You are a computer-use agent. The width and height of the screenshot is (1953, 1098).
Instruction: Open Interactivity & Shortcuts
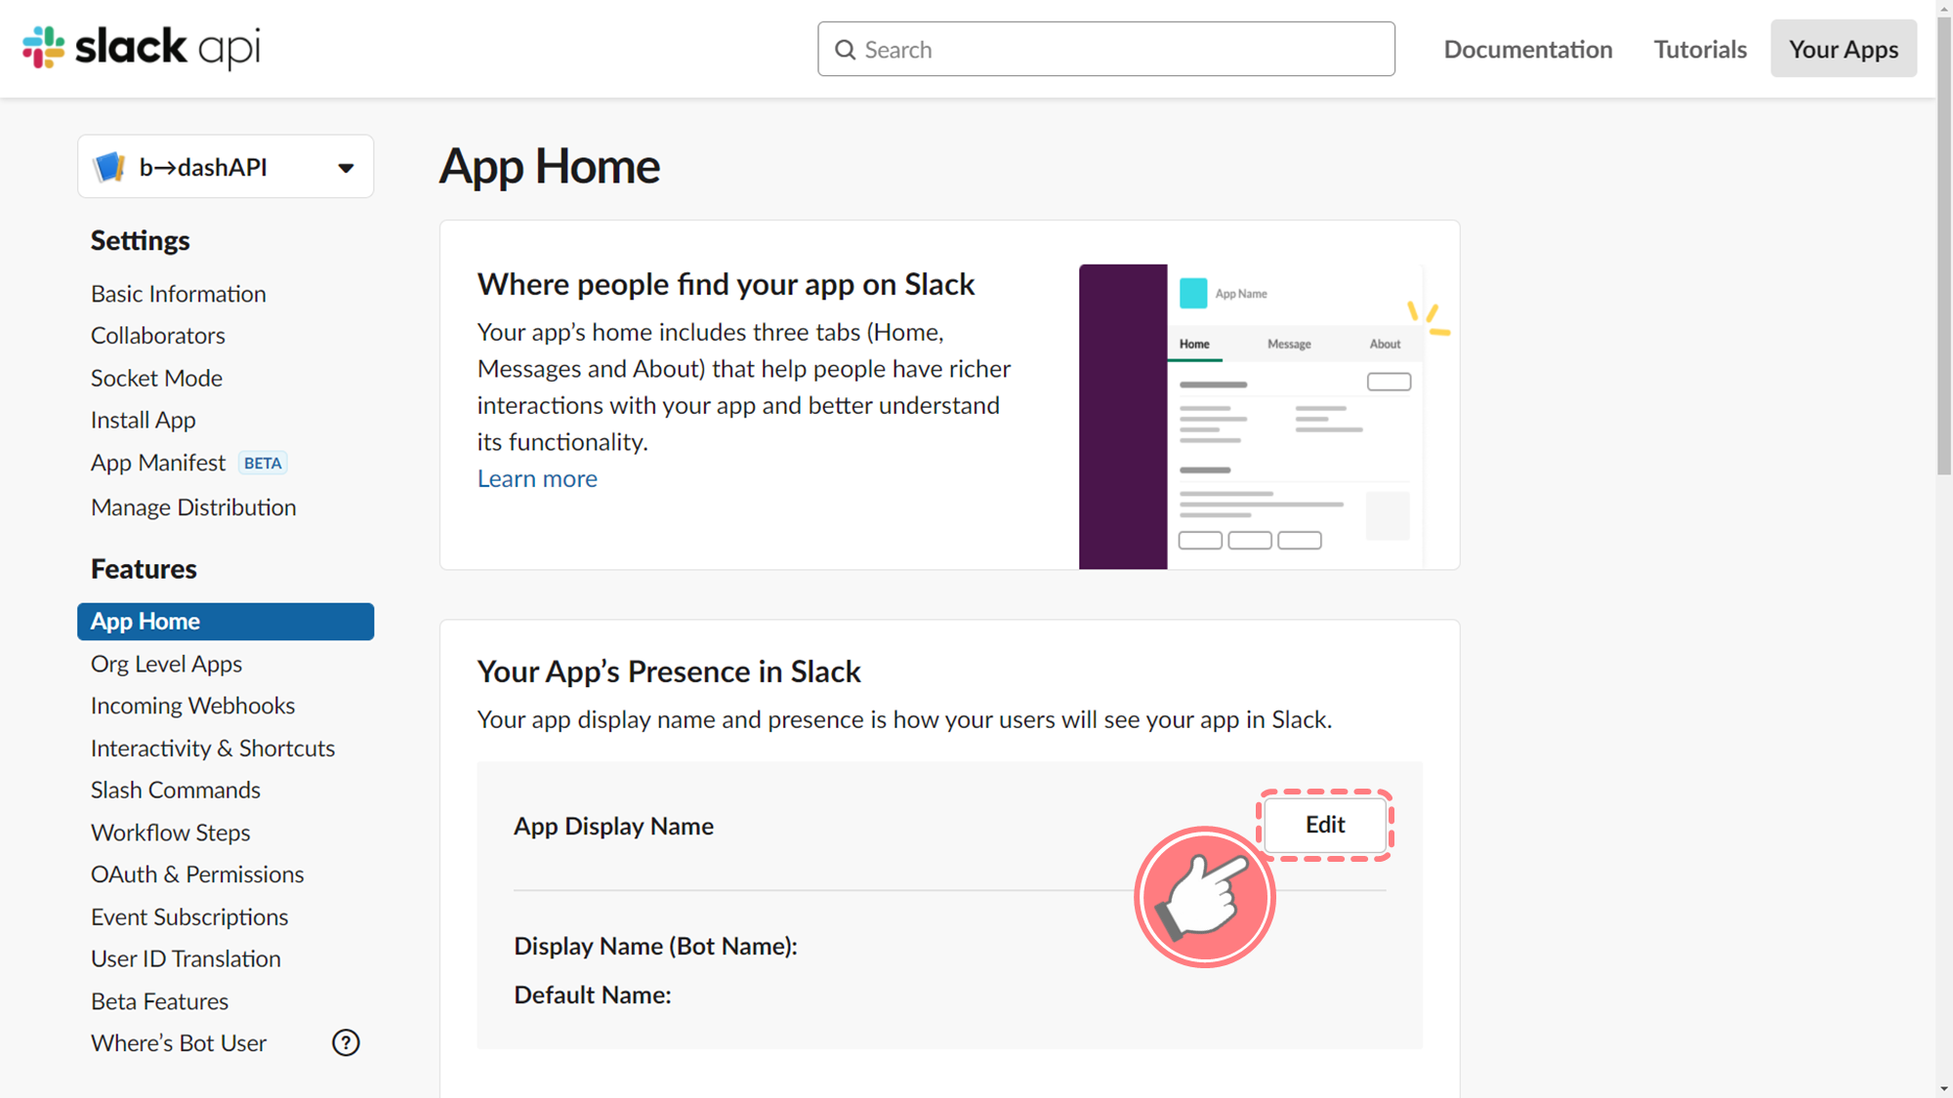point(213,748)
